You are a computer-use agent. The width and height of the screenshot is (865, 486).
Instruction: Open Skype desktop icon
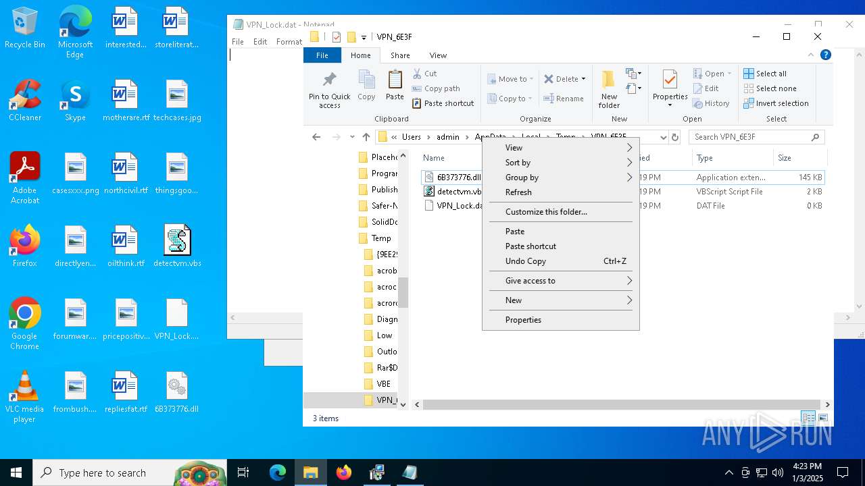(75, 101)
